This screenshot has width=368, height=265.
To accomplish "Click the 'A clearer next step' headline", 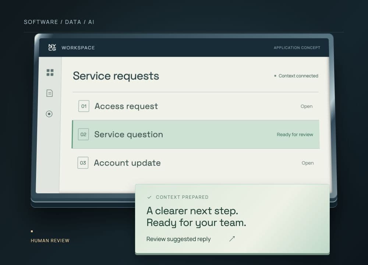I will coord(192,211).
